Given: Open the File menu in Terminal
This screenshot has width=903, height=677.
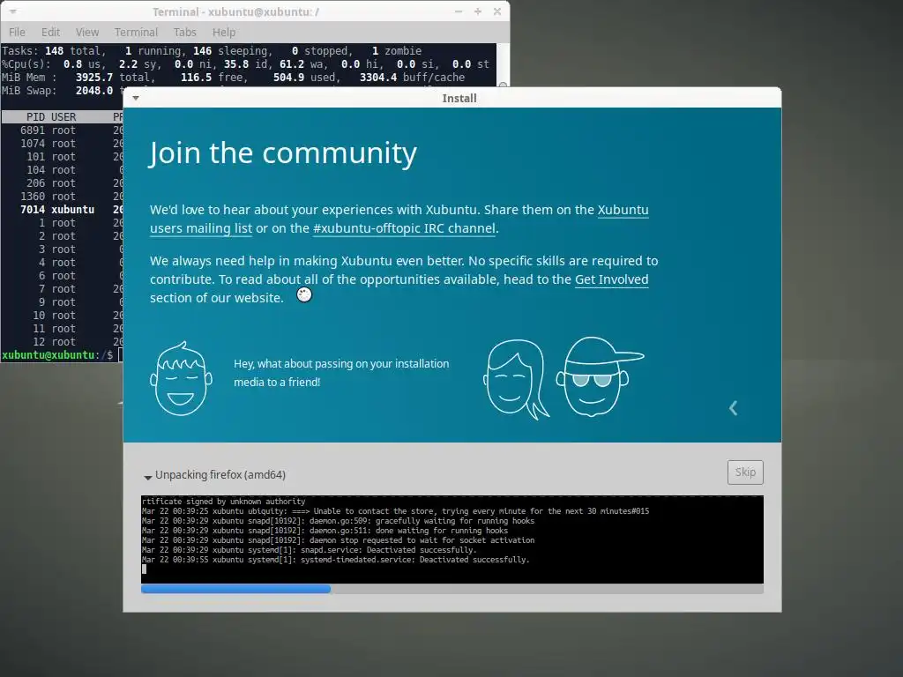Looking at the screenshot, I should point(17,33).
